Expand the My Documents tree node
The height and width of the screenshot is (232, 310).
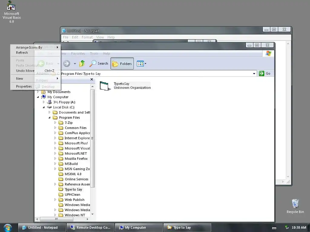pos(38,92)
